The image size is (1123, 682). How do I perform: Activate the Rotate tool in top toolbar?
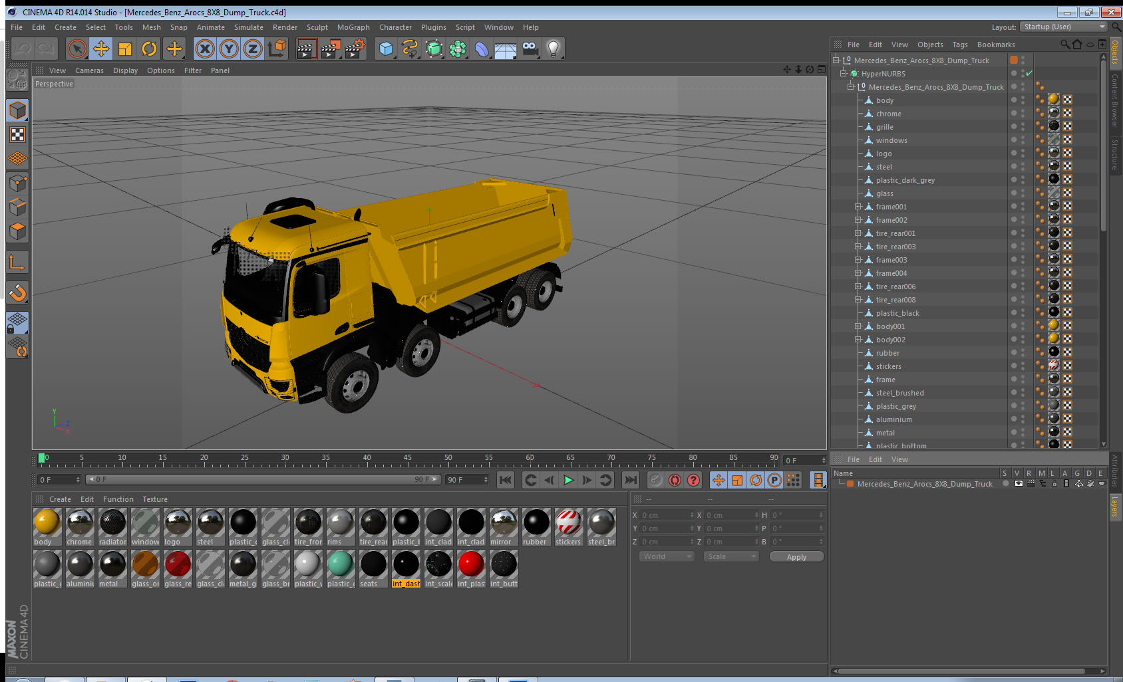(150, 49)
